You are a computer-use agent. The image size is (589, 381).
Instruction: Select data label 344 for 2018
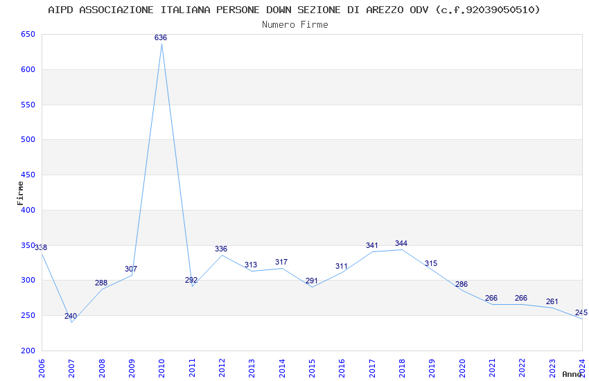401,243
